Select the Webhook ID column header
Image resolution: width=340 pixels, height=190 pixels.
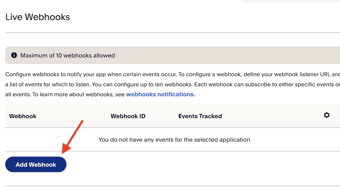click(x=128, y=116)
